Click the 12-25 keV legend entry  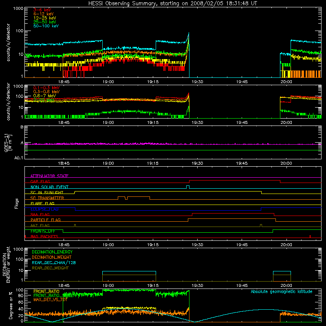(x=45, y=18)
